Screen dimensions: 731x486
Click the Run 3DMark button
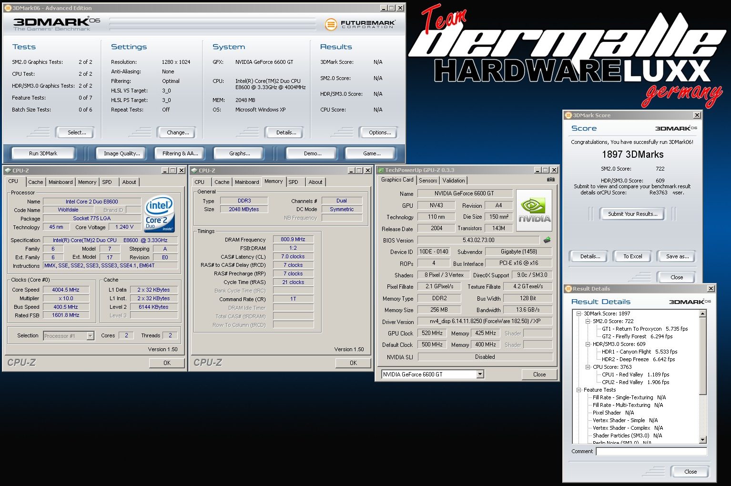pos(43,153)
